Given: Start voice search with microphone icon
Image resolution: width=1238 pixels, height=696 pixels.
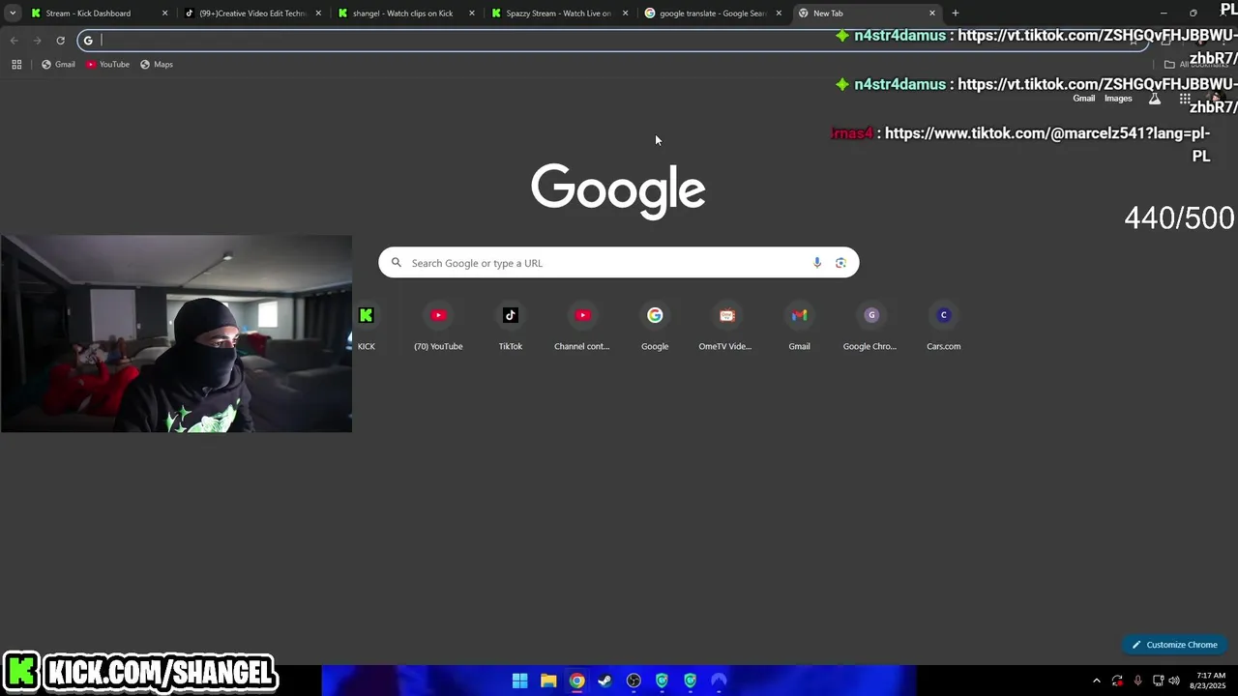Looking at the screenshot, I should pyautogui.click(x=817, y=263).
